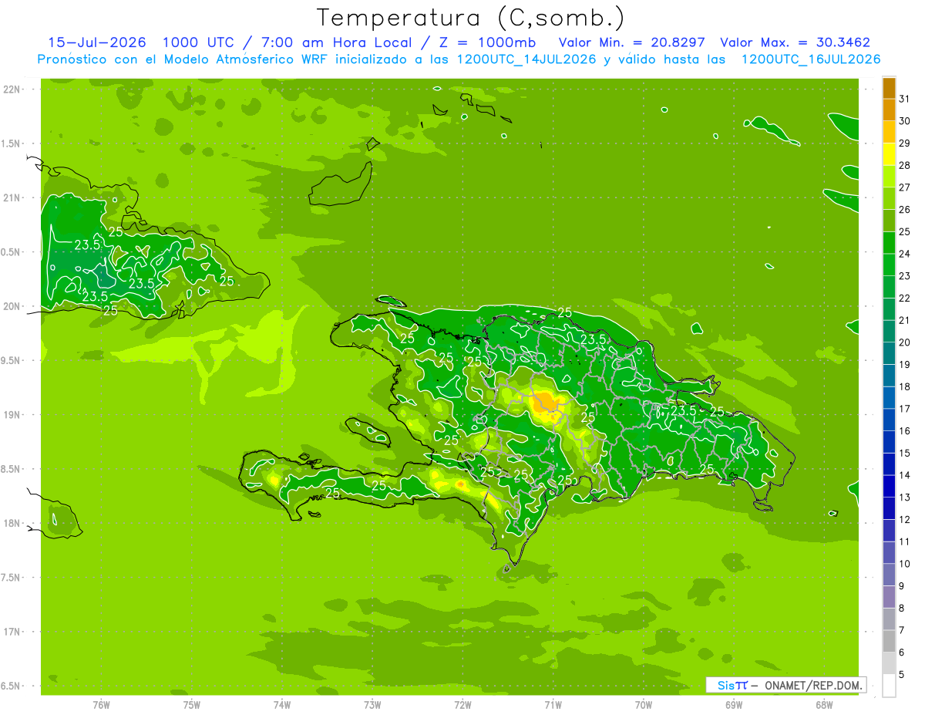
Task: Click Tortuga island off Haiti's north coast
Action: click(x=390, y=301)
